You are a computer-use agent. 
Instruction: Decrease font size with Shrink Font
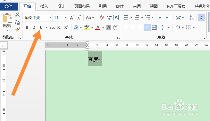[79, 18]
